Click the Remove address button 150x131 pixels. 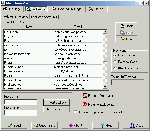[56, 109]
